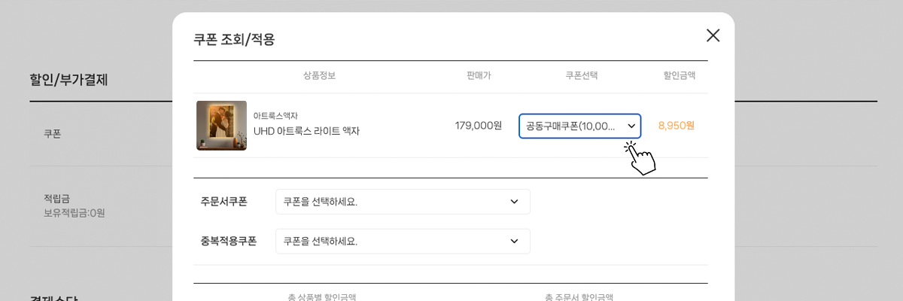Click the 179,000원 sale price

pos(479,126)
